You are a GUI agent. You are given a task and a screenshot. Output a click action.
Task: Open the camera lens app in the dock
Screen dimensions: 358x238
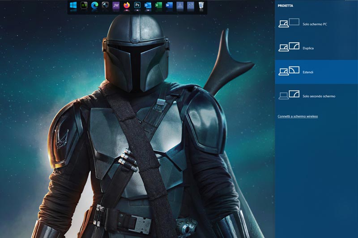(x=105, y=5)
